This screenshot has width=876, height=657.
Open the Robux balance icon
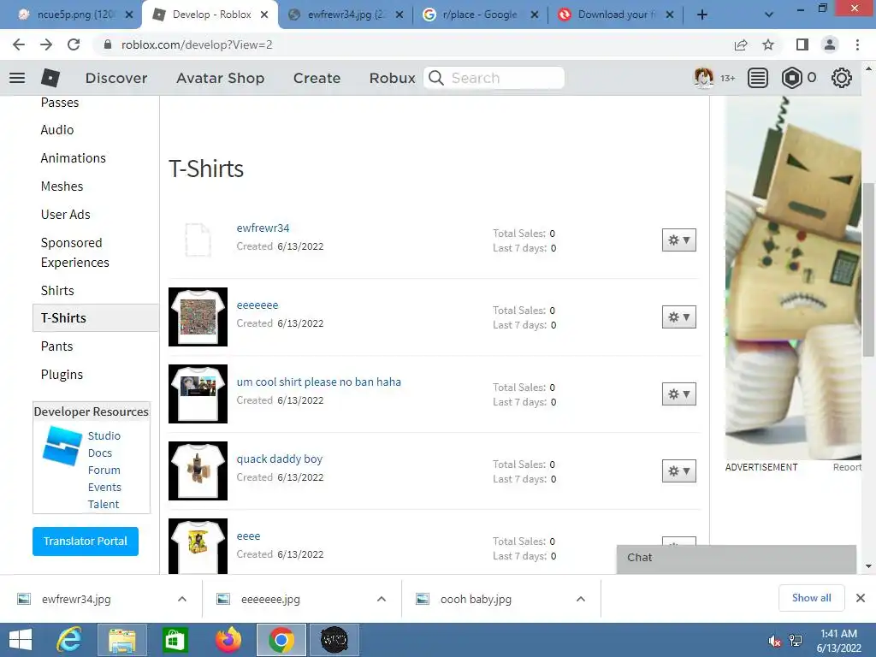pyautogui.click(x=791, y=78)
